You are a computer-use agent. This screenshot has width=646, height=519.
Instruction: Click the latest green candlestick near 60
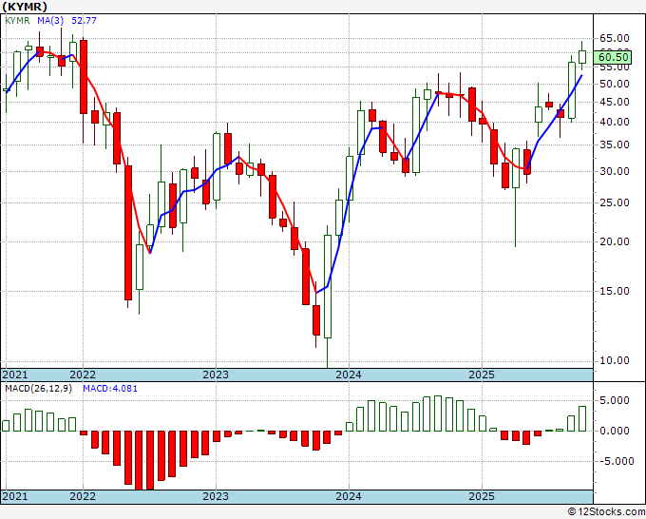pos(582,57)
